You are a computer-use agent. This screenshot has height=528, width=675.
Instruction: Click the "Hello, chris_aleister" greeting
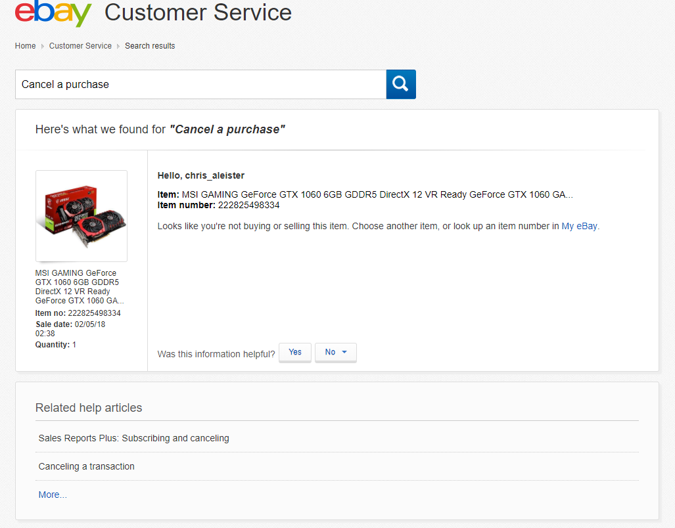[201, 175]
